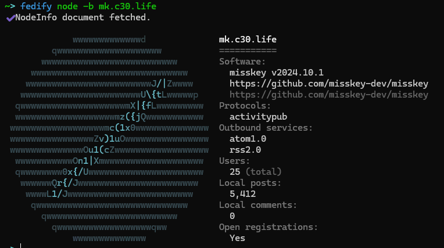Click the shell prompt arrow at top
This screenshot has width=444, height=248.
[x=10, y=6]
